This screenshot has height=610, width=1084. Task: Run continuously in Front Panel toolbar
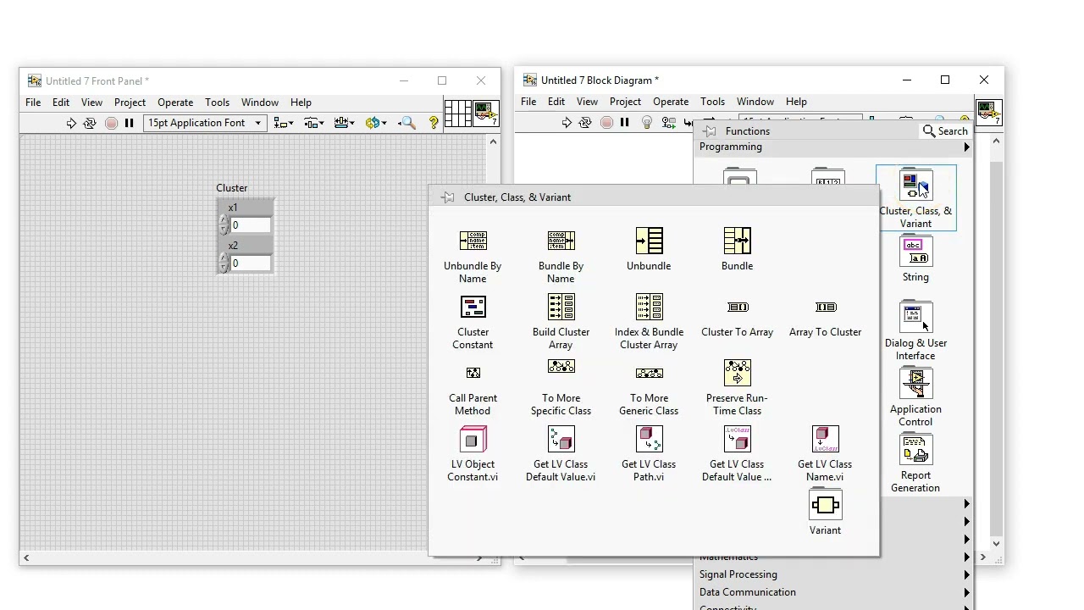pyautogui.click(x=90, y=123)
